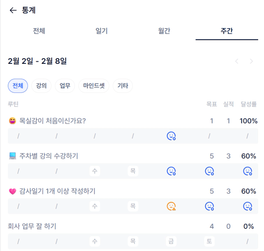Go to previous week with left chevron
264x251 pixels.
coord(237,61)
